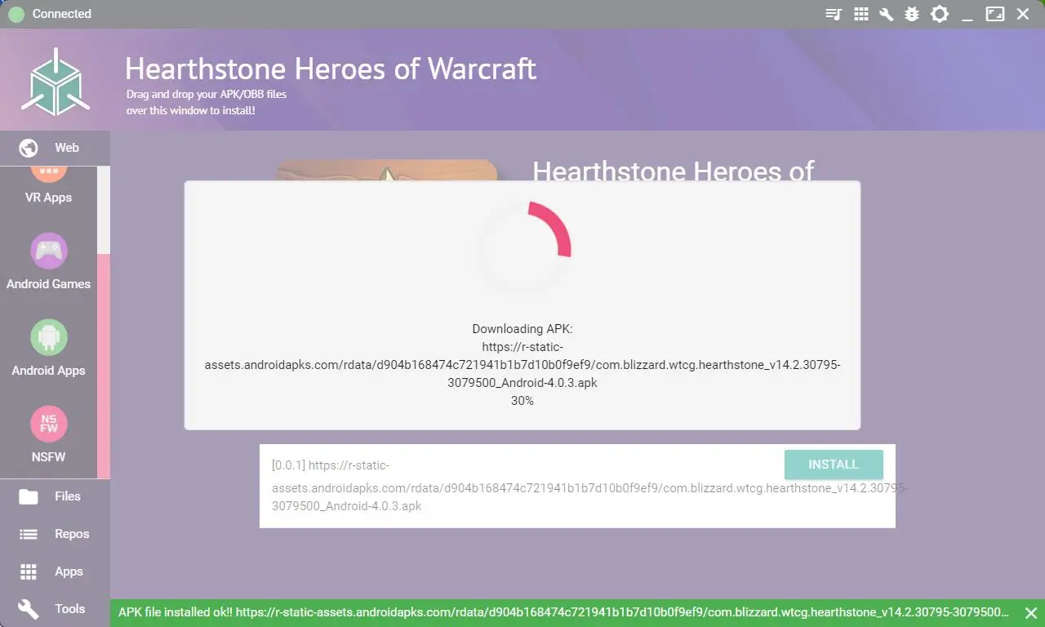Close the application window

tap(1023, 14)
